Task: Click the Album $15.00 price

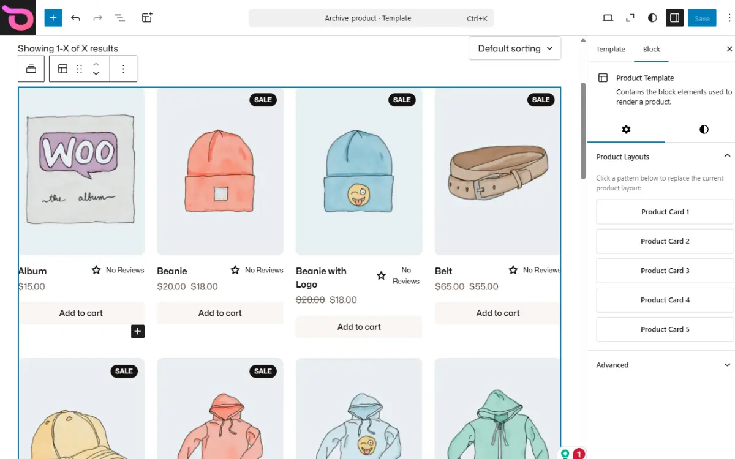Action: [32, 286]
